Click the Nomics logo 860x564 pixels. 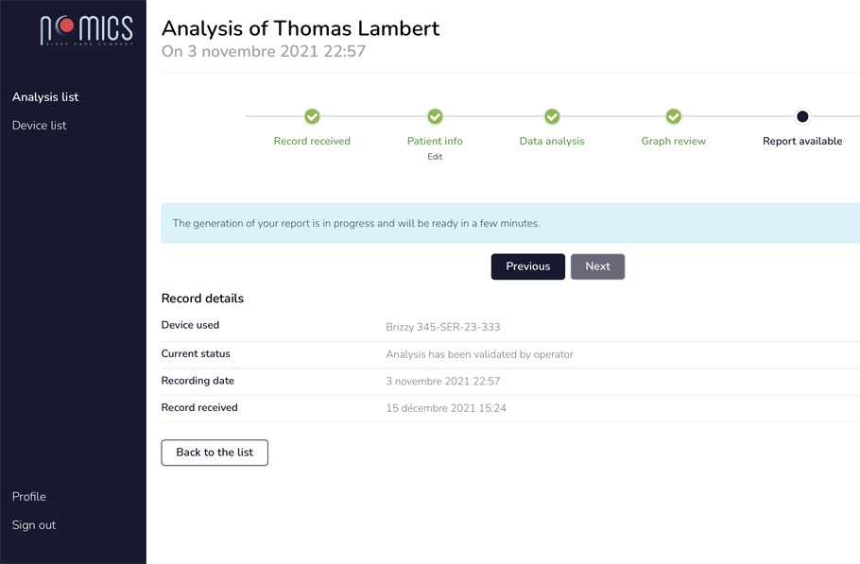(x=86, y=30)
